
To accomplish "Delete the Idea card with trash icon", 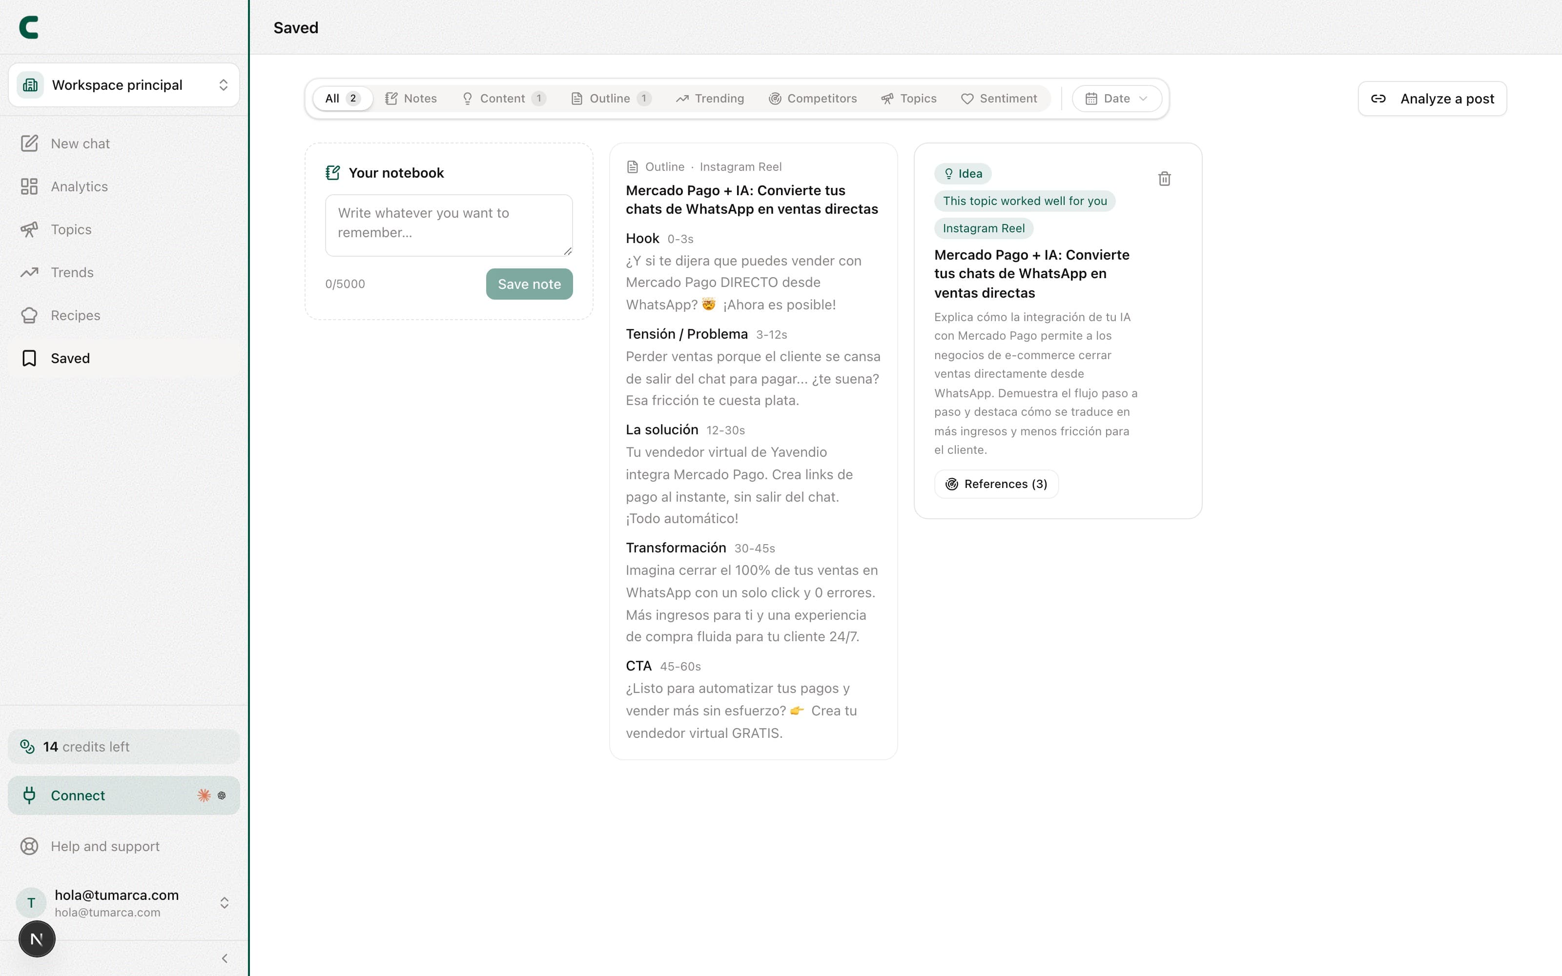I will coord(1164,179).
